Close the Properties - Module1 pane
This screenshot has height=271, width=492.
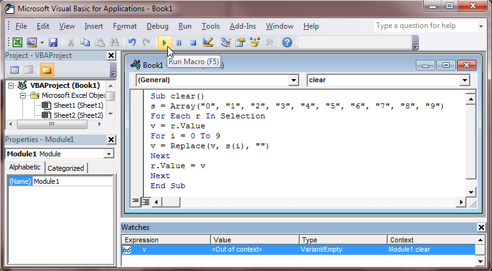(x=111, y=140)
